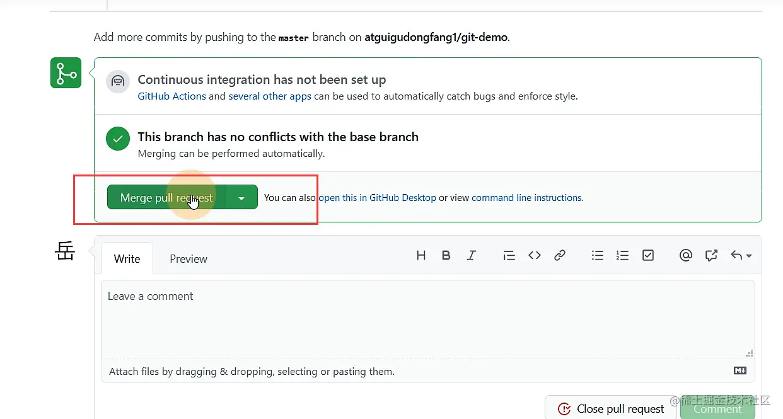Apply italic formatting in the comment toolbar
The image size is (783, 419).
coord(471,255)
